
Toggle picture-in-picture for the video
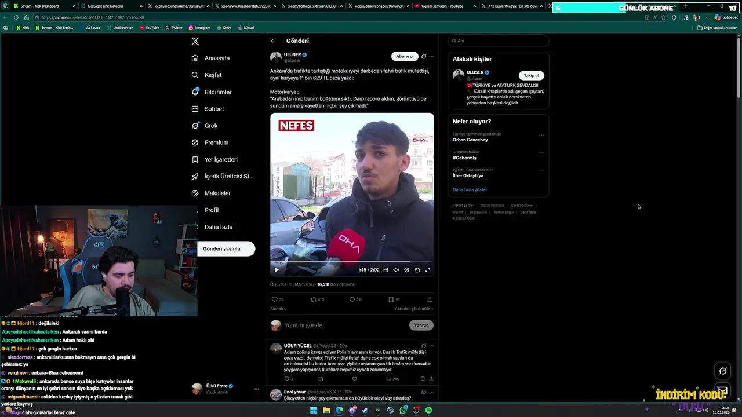417,270
